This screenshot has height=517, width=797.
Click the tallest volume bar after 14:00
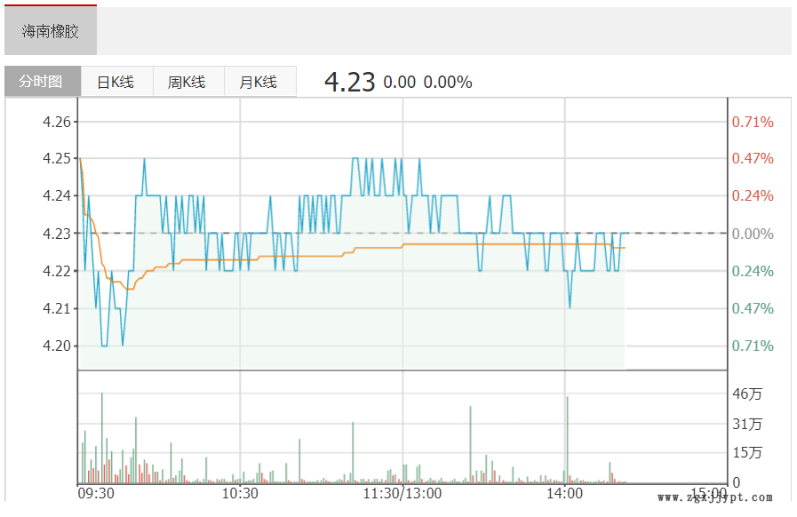click(567, 440)
